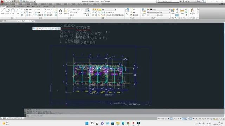
Task: Click the Fillet tool
Action: [48, 12]
